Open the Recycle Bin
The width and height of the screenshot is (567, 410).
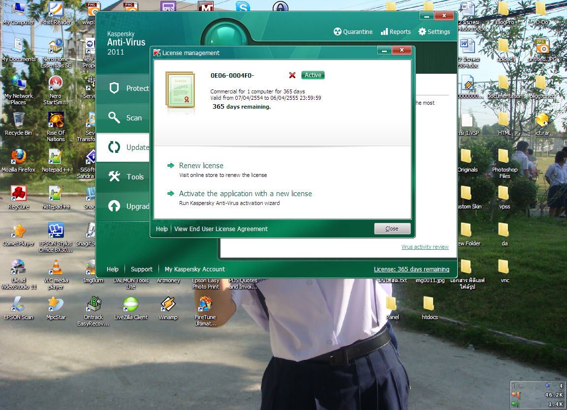[18, 124]
